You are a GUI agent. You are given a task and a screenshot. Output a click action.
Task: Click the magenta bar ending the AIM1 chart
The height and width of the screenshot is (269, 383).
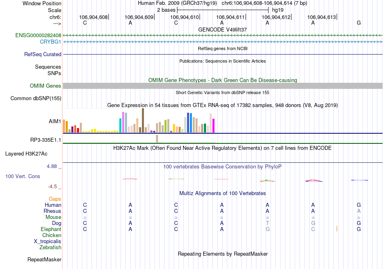[214, 126]
